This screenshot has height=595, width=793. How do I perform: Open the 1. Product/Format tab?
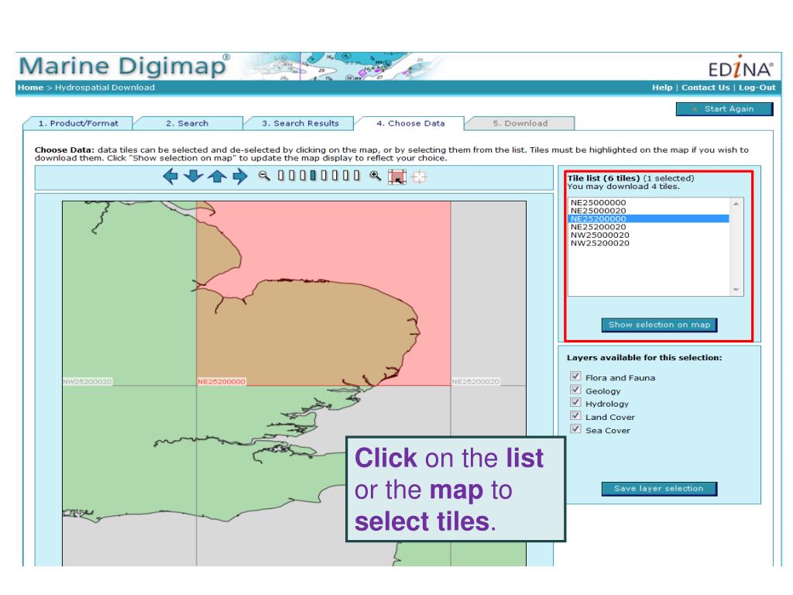(78, 123)
